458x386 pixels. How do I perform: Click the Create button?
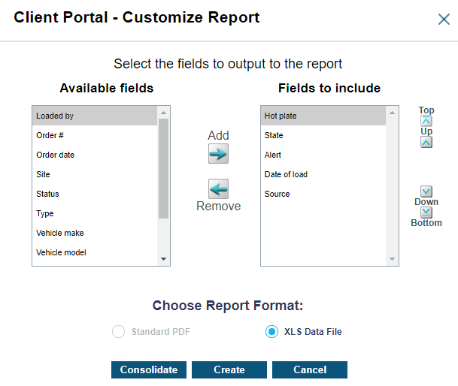(229, 369)
